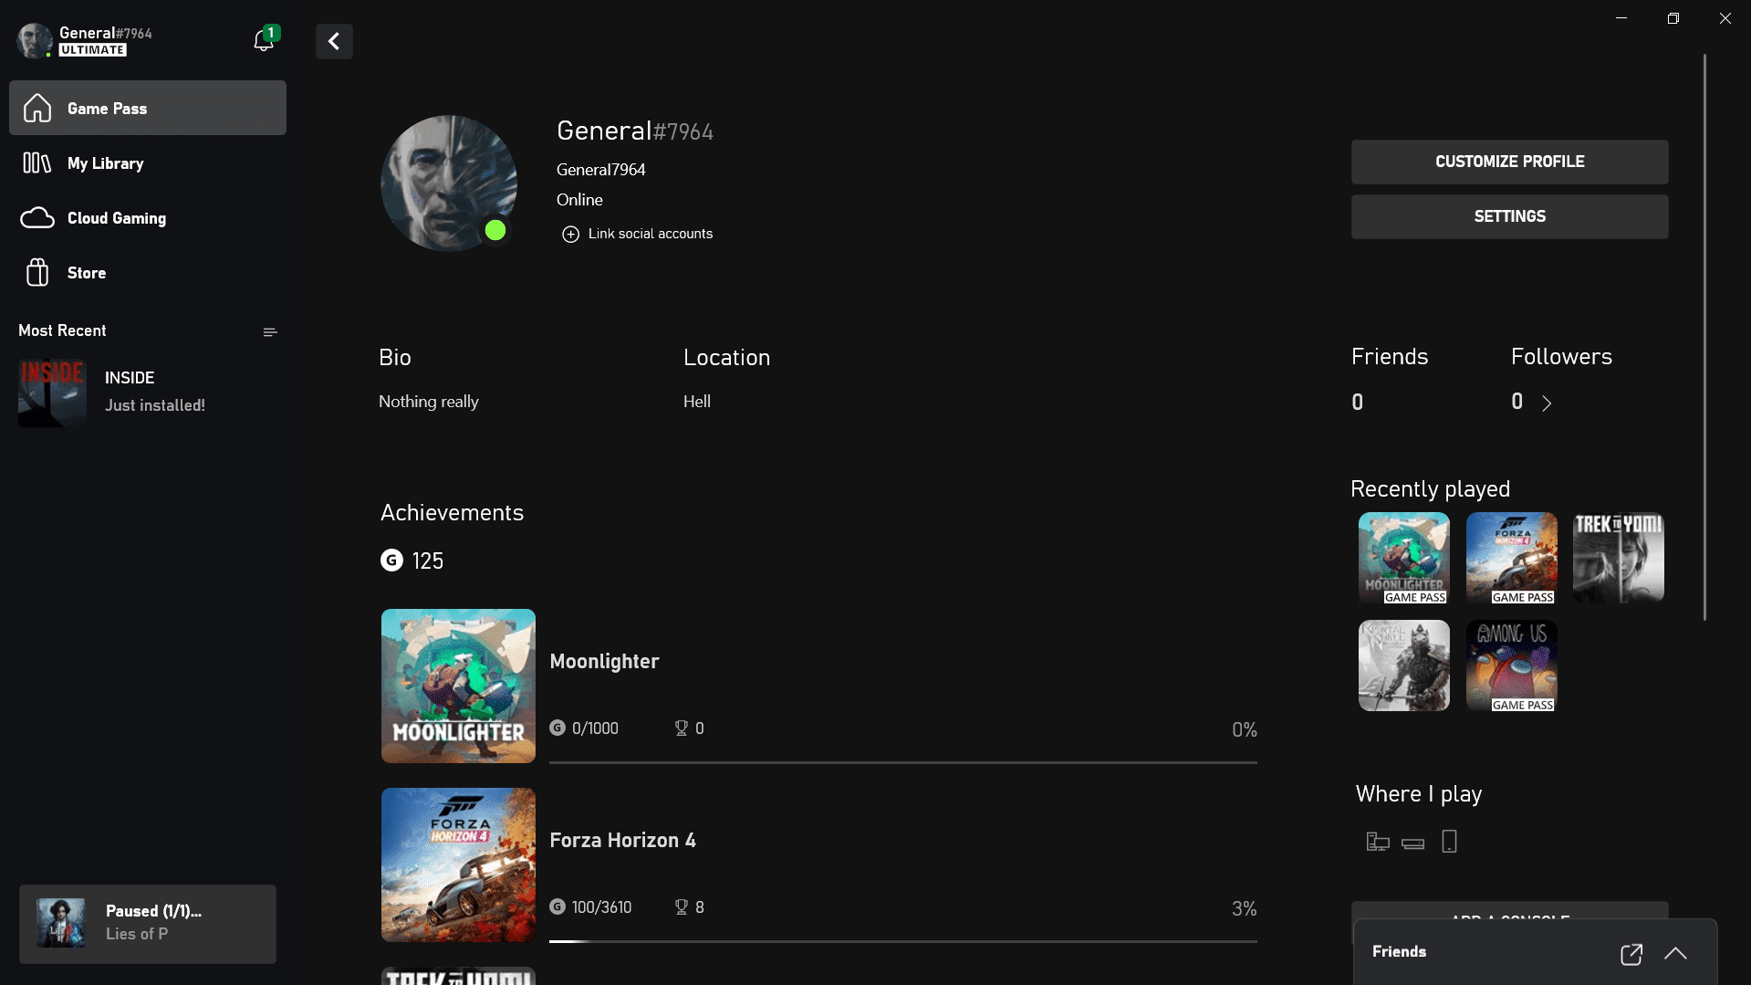Navigate back with the arrow
Image resolution: width=1751 pixels, height=985 pixels.
tap(334, 41)
